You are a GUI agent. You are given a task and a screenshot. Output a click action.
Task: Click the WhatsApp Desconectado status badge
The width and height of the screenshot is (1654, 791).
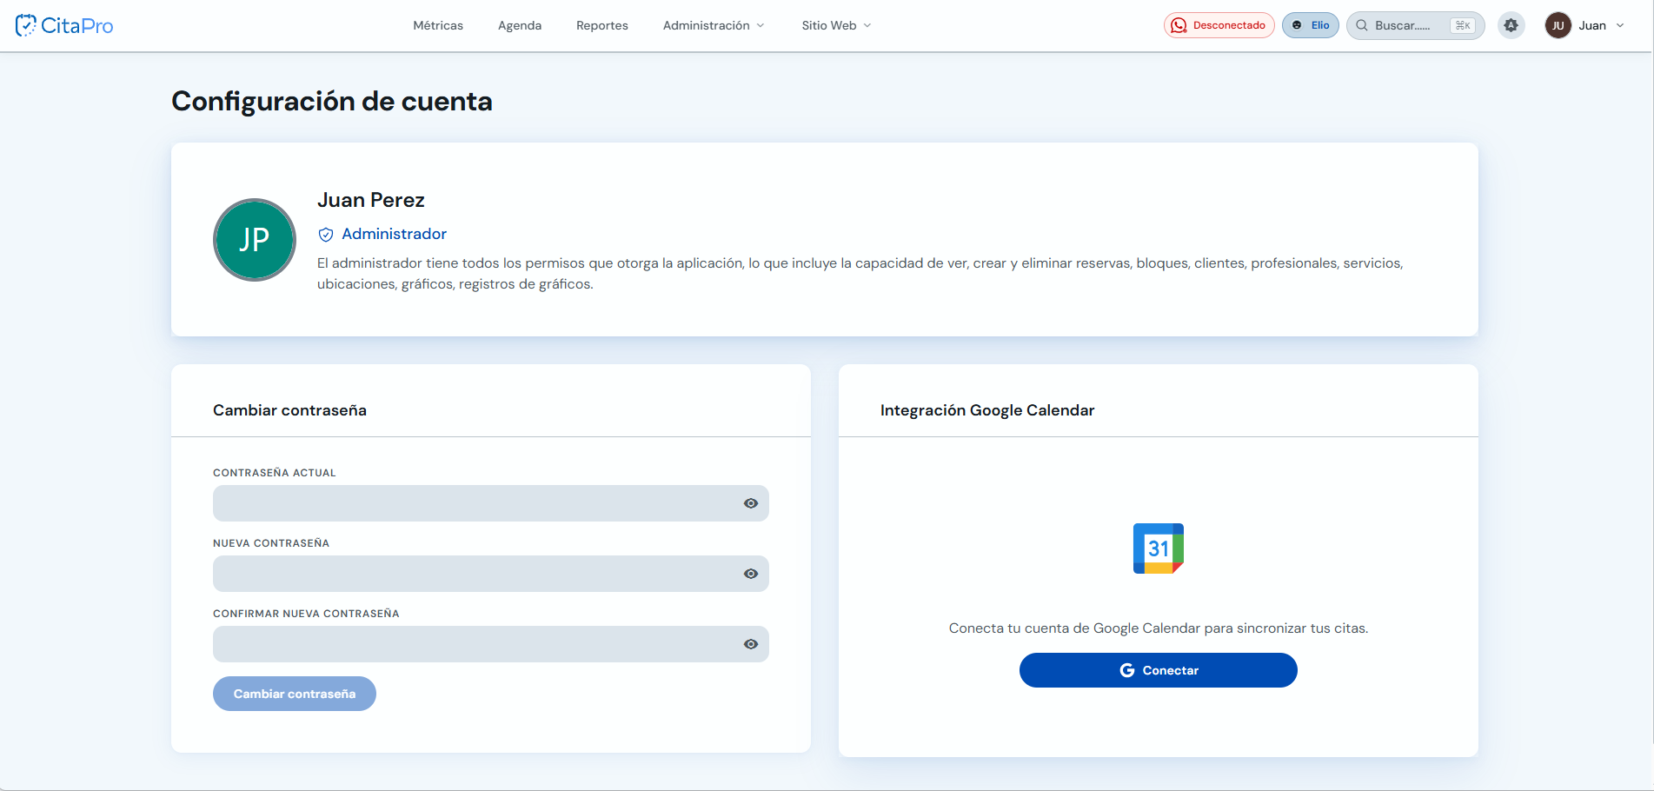[1219, 25]
